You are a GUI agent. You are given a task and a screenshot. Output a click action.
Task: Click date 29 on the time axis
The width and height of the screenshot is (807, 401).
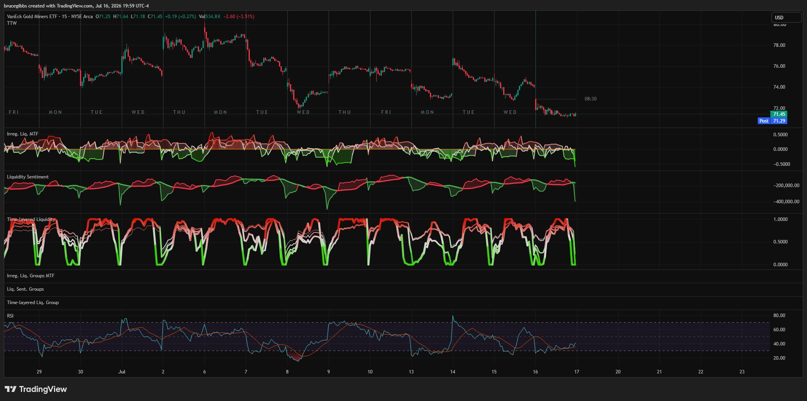[39, 372]
